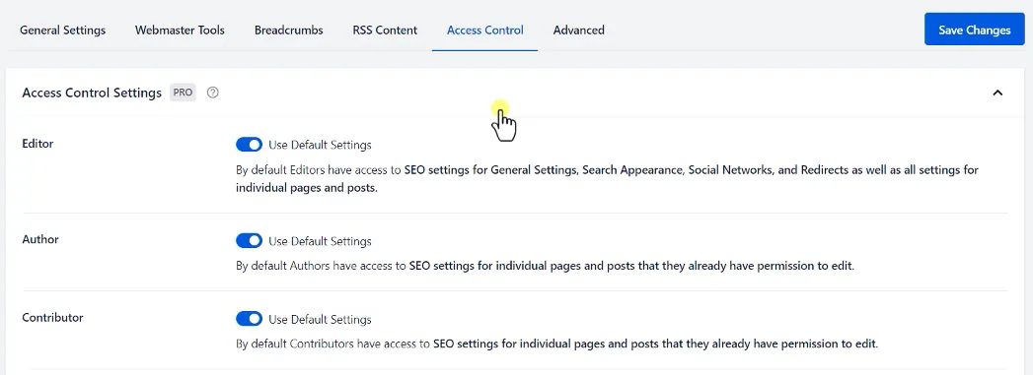Toggle Contributor Use Default Settings switch

(x=249, y=319)
